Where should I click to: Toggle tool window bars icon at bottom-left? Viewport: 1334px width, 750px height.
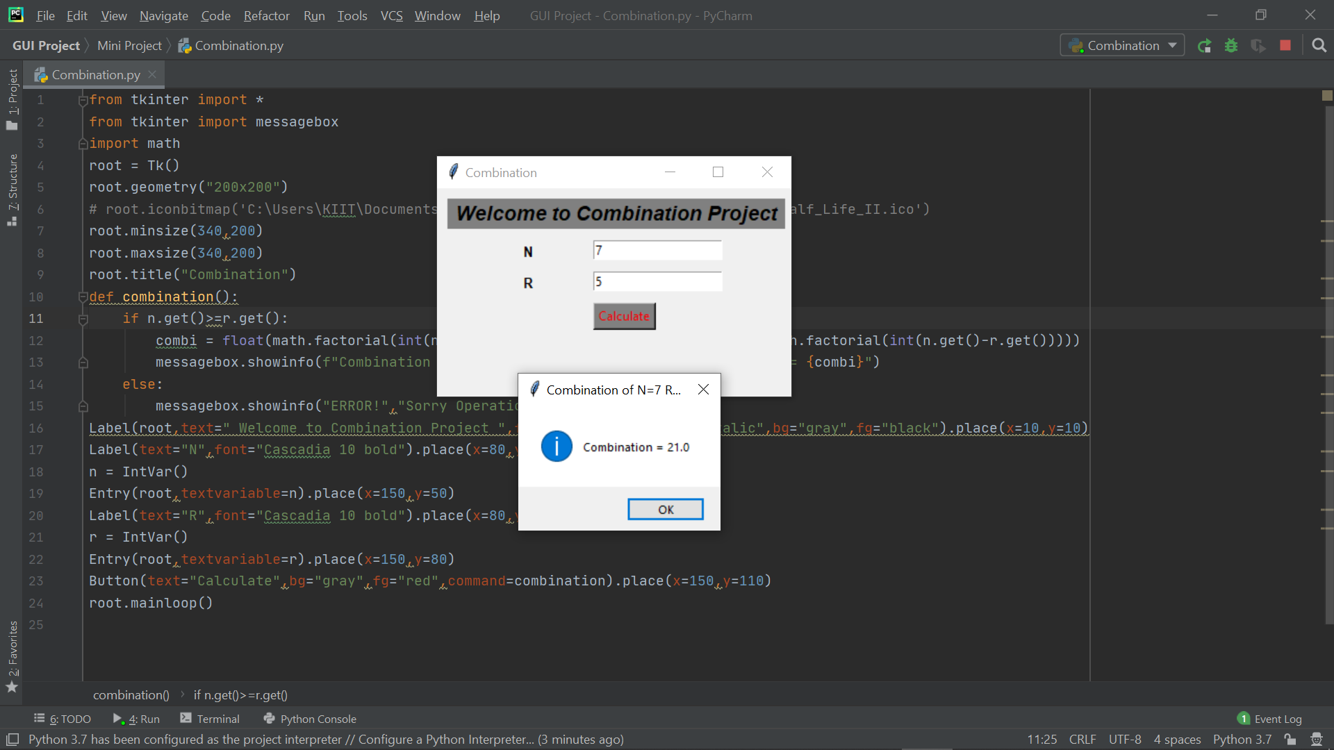point(12,740)
